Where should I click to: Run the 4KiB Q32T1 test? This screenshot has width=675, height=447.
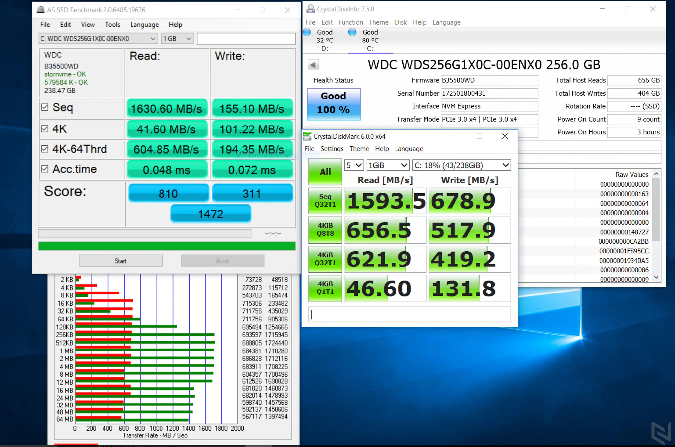point(325,259)
